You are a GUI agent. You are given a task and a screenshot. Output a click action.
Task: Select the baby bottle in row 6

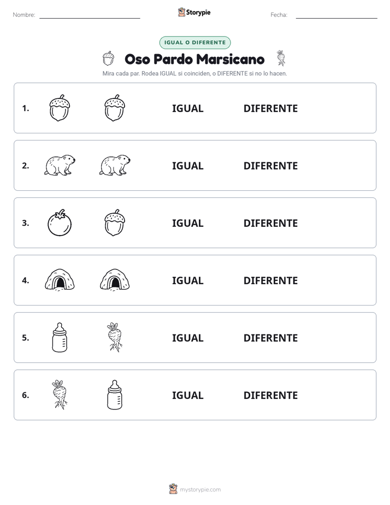115,395
